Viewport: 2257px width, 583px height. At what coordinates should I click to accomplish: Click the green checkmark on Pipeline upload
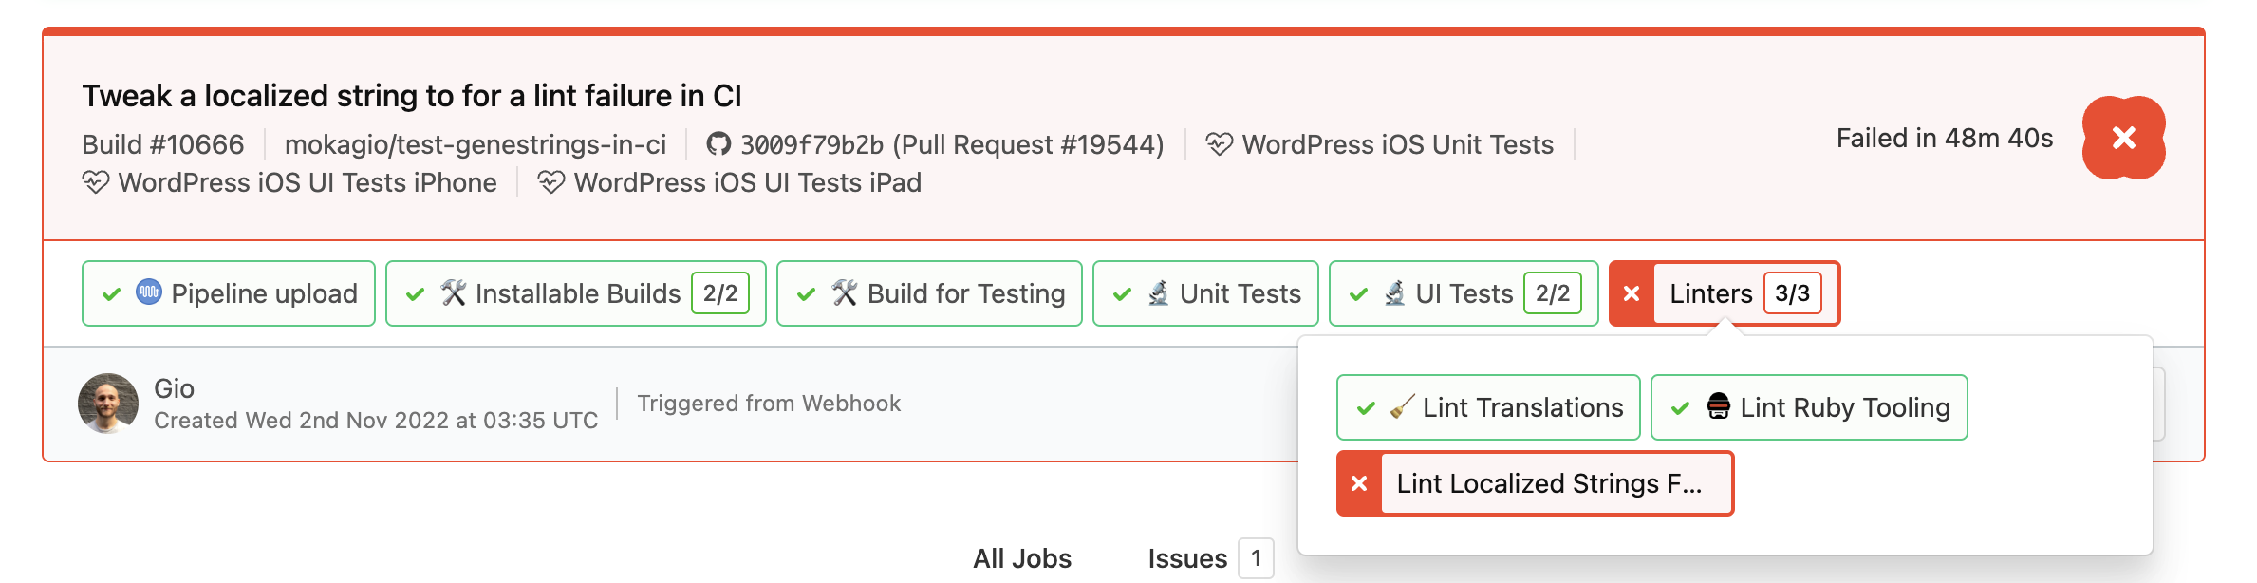click(x=111, y=294)
